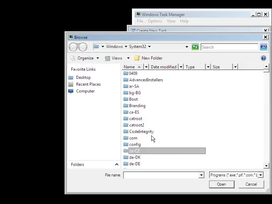Close the Browse dialog
This screenshot has height=204, width=272.
click(x=266, y=37)
